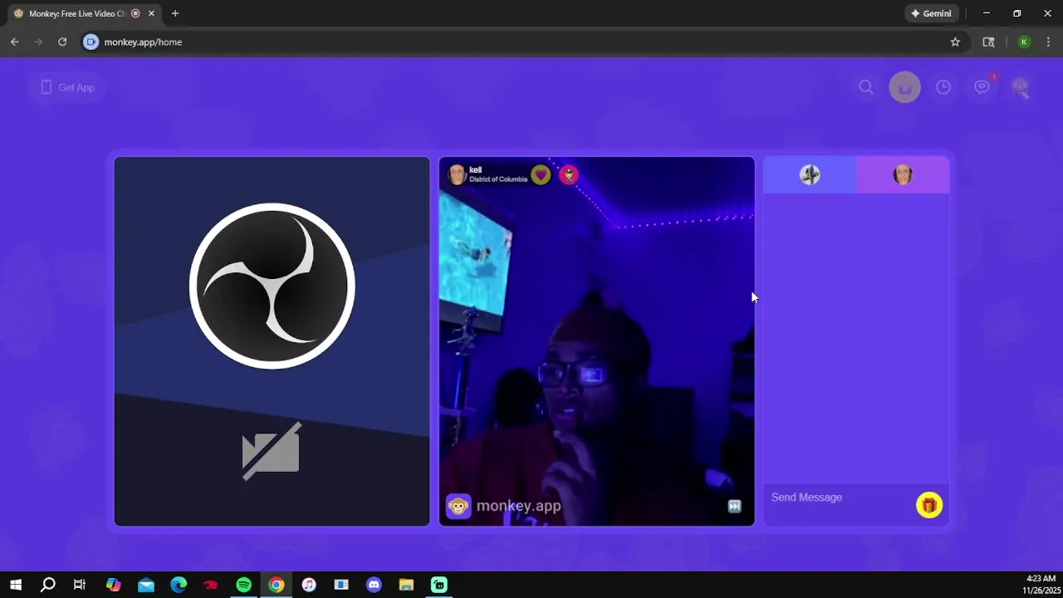
Task: Click the address bar showing monkey.app/home
Action: 523,42
